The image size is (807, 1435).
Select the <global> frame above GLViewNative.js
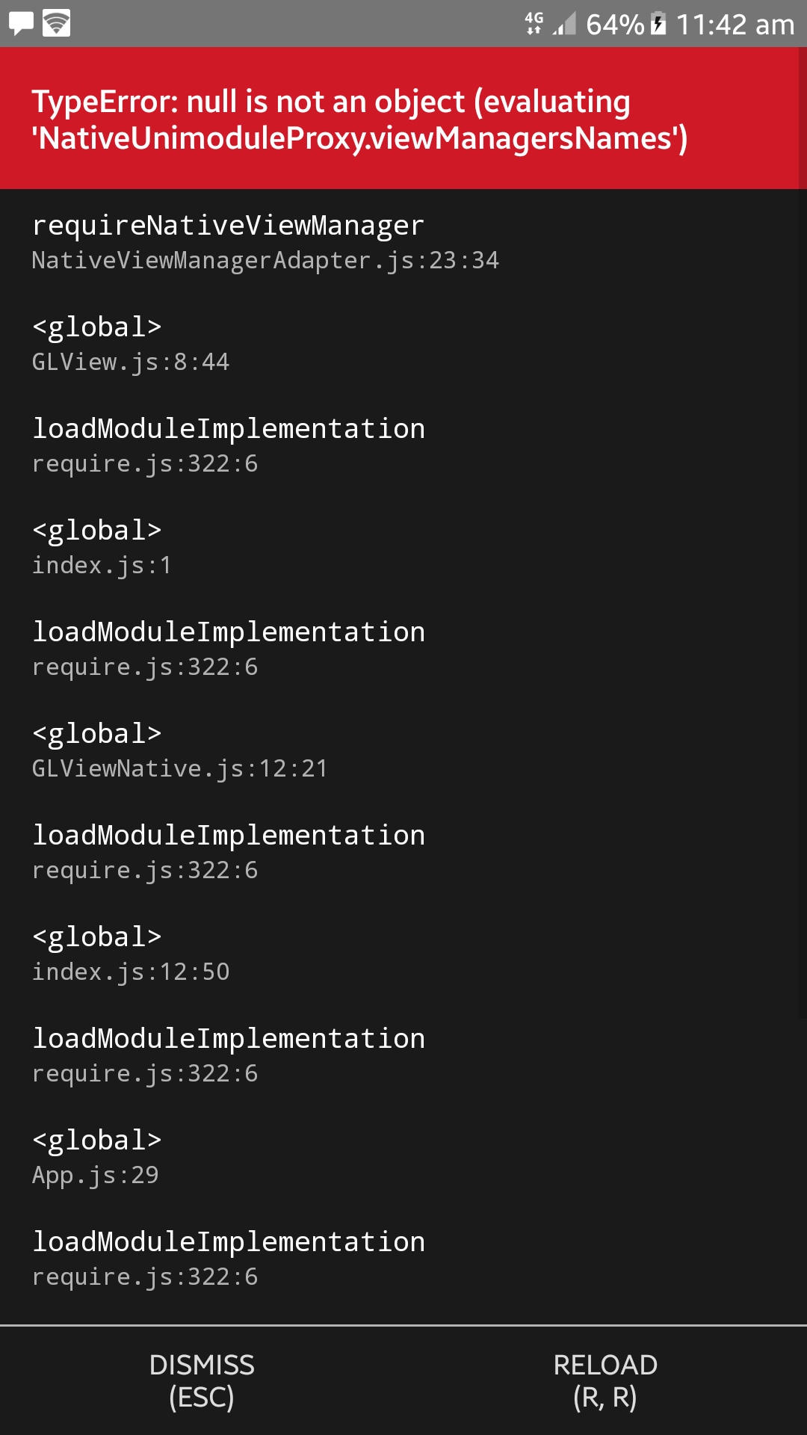[x=96, y=733]
